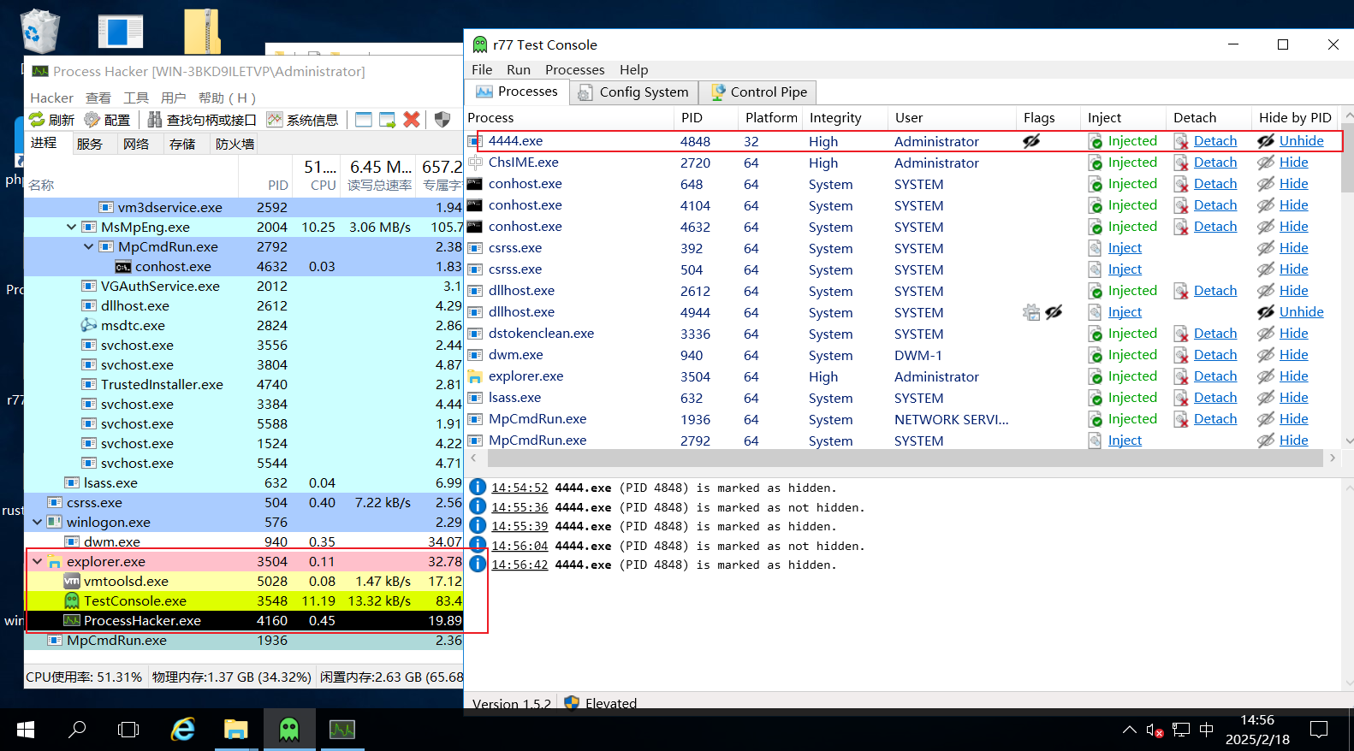
Task: Hide csrss.exe with PID 504
Action: pyautogui.click(x=1293, y=269)
